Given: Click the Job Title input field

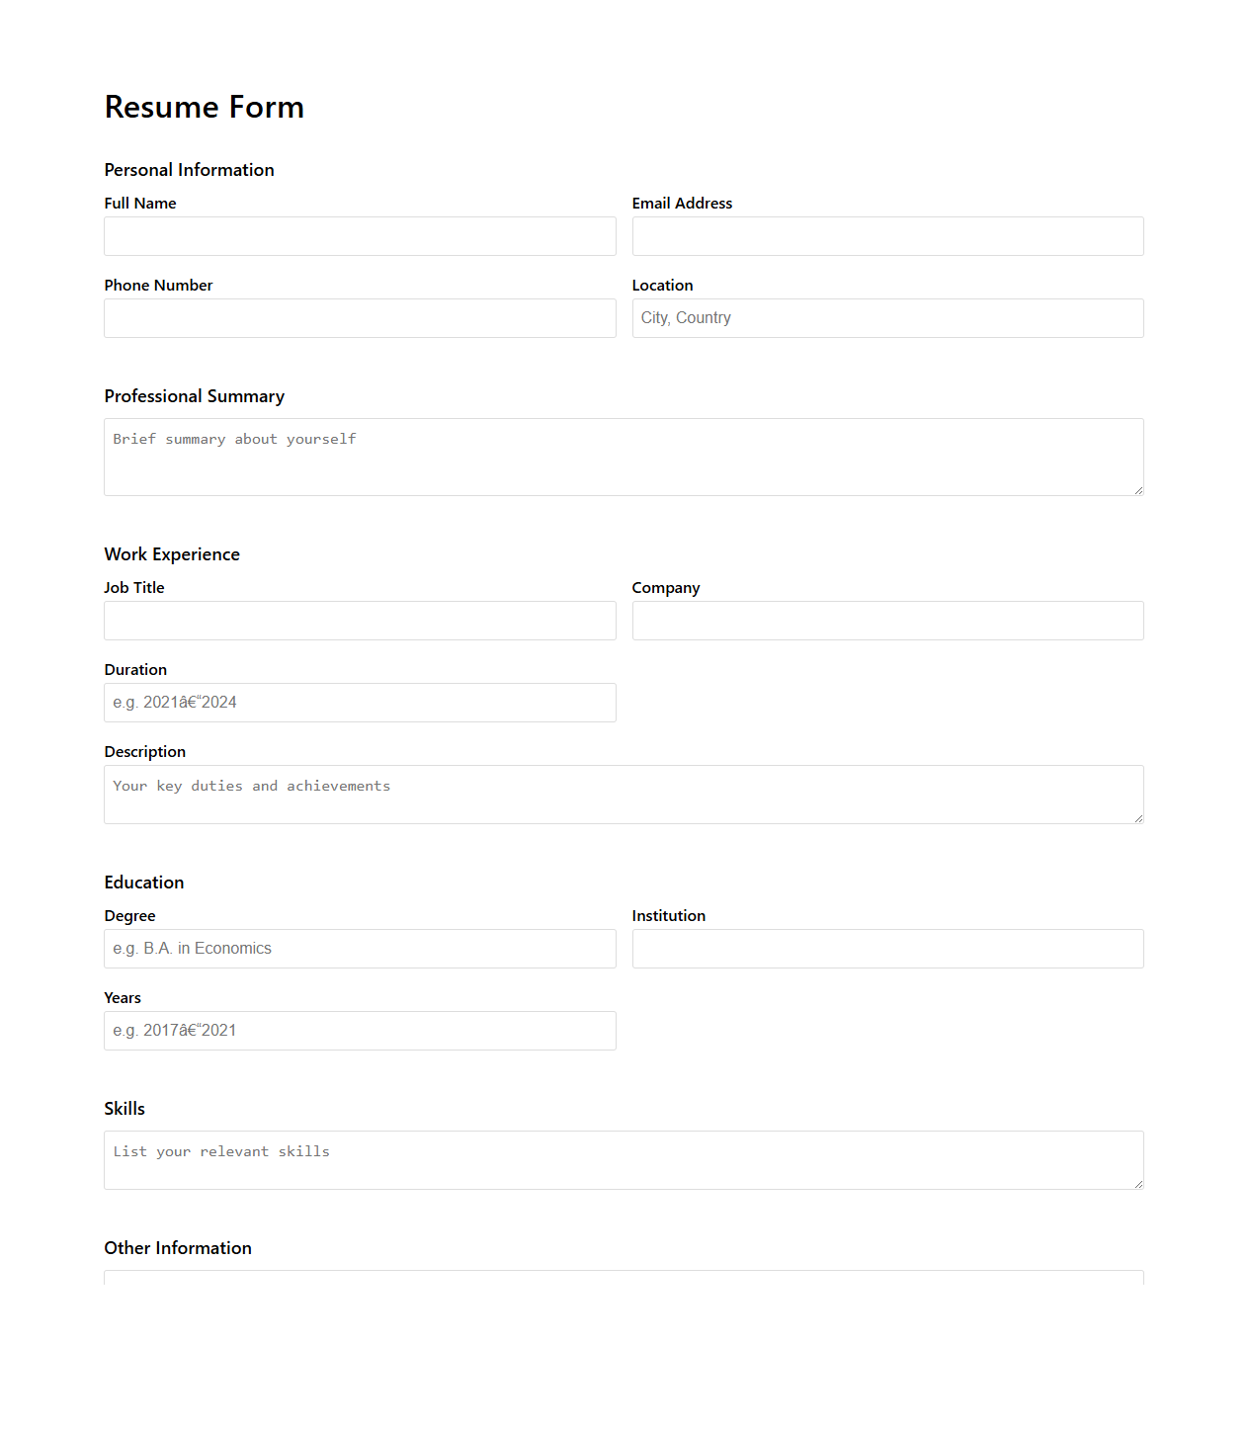Looking at the screenshot, I should point(360,621).
